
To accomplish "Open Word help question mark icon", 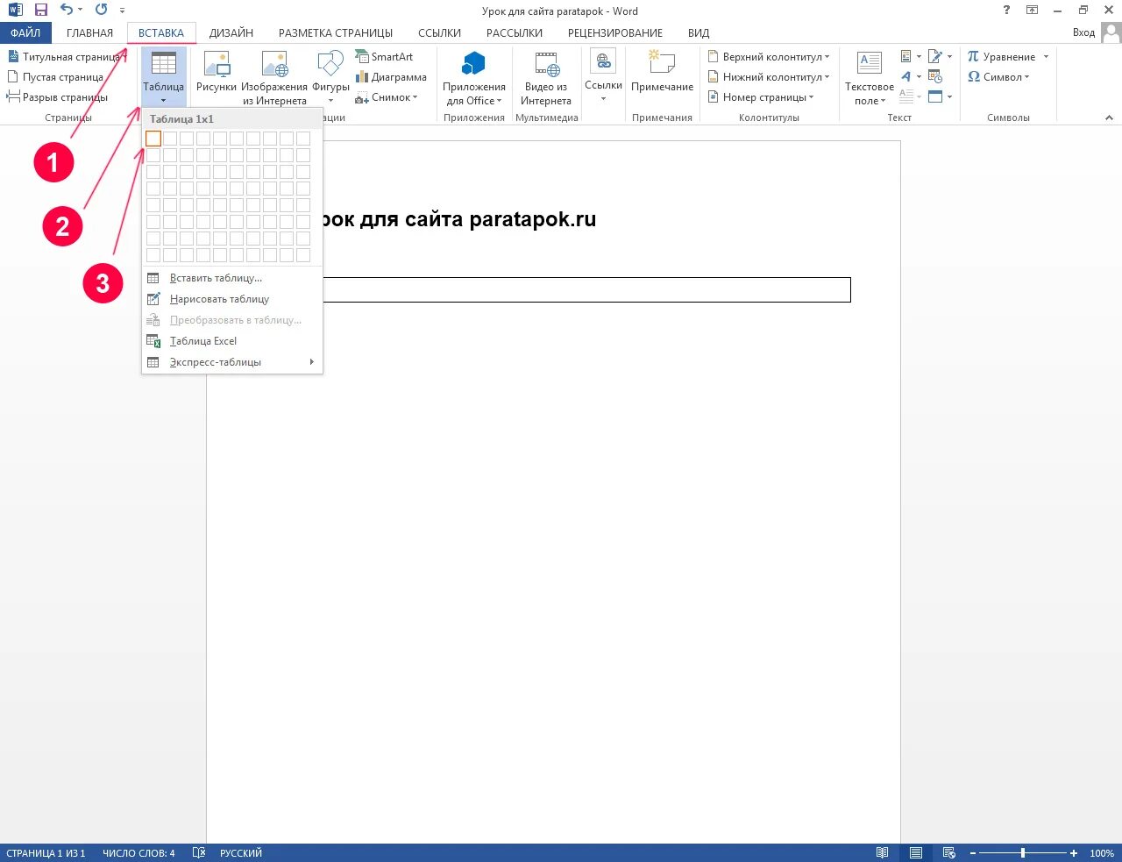I will coord(1006,10).
